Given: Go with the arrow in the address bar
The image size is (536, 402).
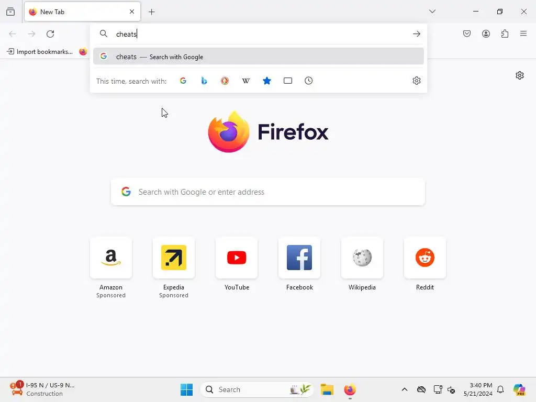Looking at the screenshot, I should click(x=416, y=34).
